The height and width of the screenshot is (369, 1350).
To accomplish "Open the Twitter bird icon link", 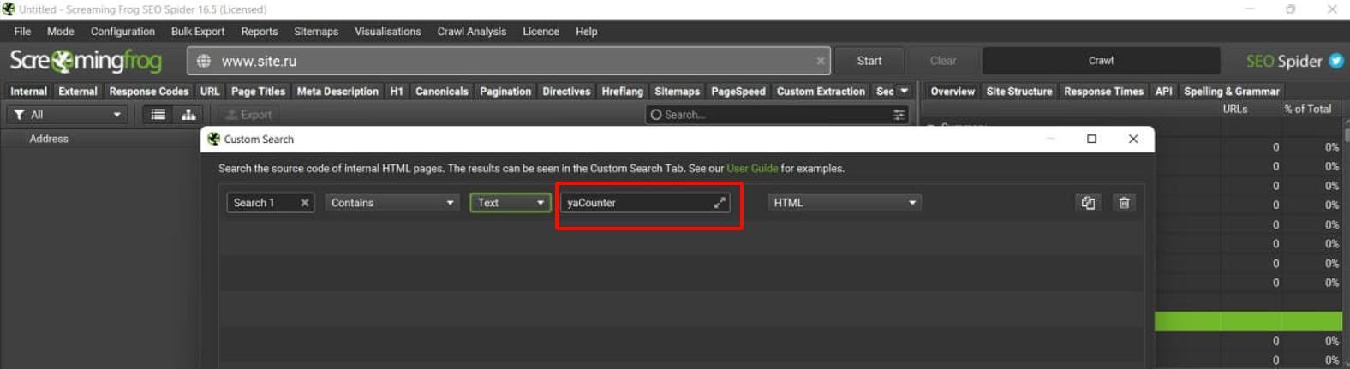I will [x=1336, y=61].
